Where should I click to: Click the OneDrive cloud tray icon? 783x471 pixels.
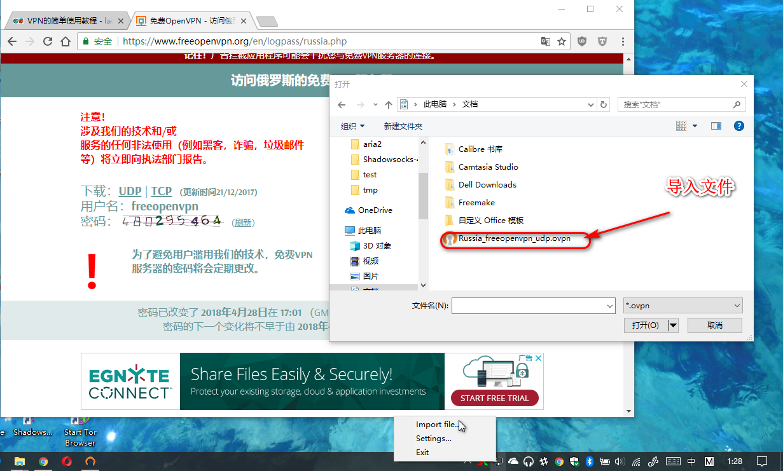[513, 461]
